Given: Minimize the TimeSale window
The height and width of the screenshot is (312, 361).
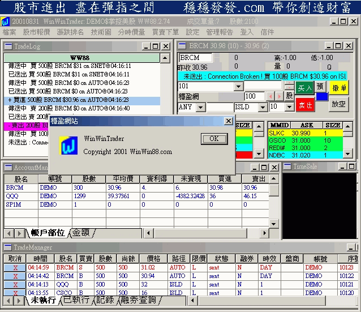Looking at the screenshot, I should click(x=342, y=166).
